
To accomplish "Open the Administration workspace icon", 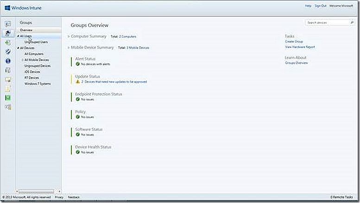I will coord(8,107).
